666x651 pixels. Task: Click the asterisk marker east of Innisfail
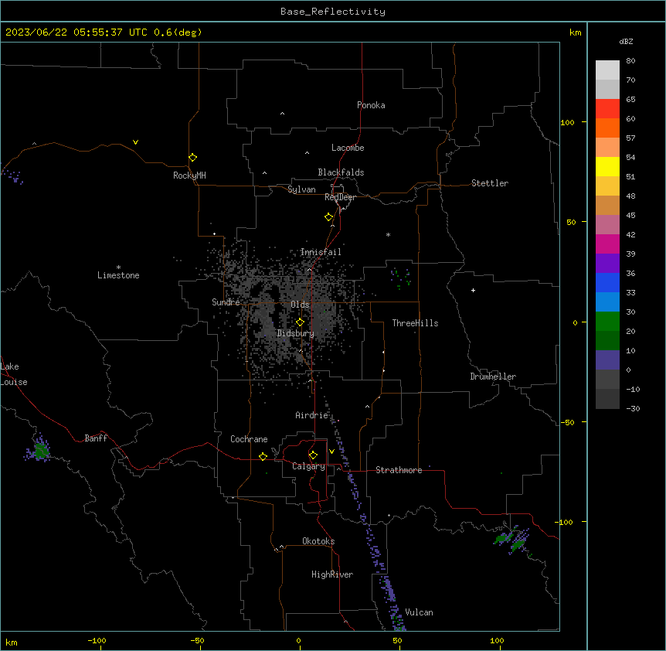pos(388,234)
